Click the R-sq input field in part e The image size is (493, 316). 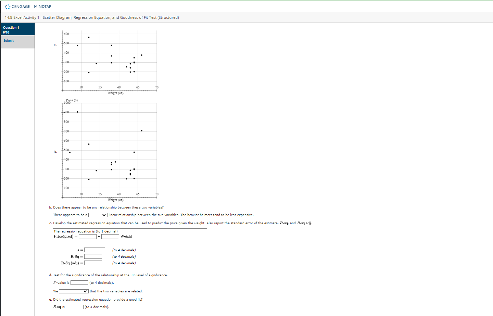pyautogui.click(x=74, y=307)
